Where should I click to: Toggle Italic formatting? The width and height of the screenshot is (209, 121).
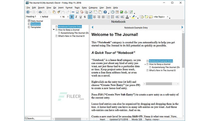click(x=76, y=17)
